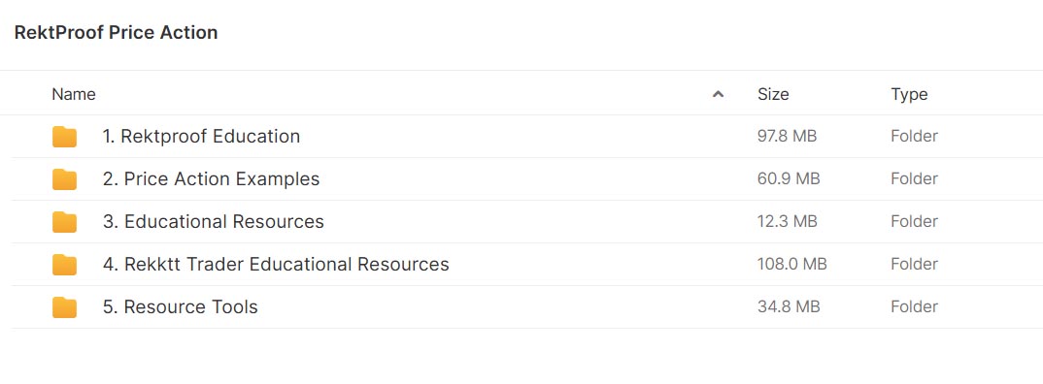Toggle sort direction using the caret arrow

[x=718, y=94]
